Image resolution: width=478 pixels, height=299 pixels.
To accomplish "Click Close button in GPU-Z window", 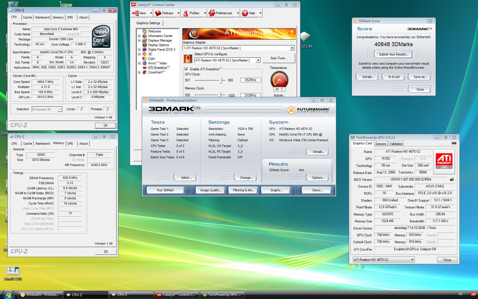I will [x=447, y=260].
